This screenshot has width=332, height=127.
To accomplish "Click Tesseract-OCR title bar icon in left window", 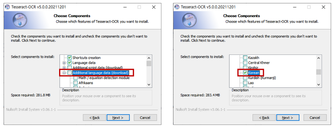I will (7, 7).
